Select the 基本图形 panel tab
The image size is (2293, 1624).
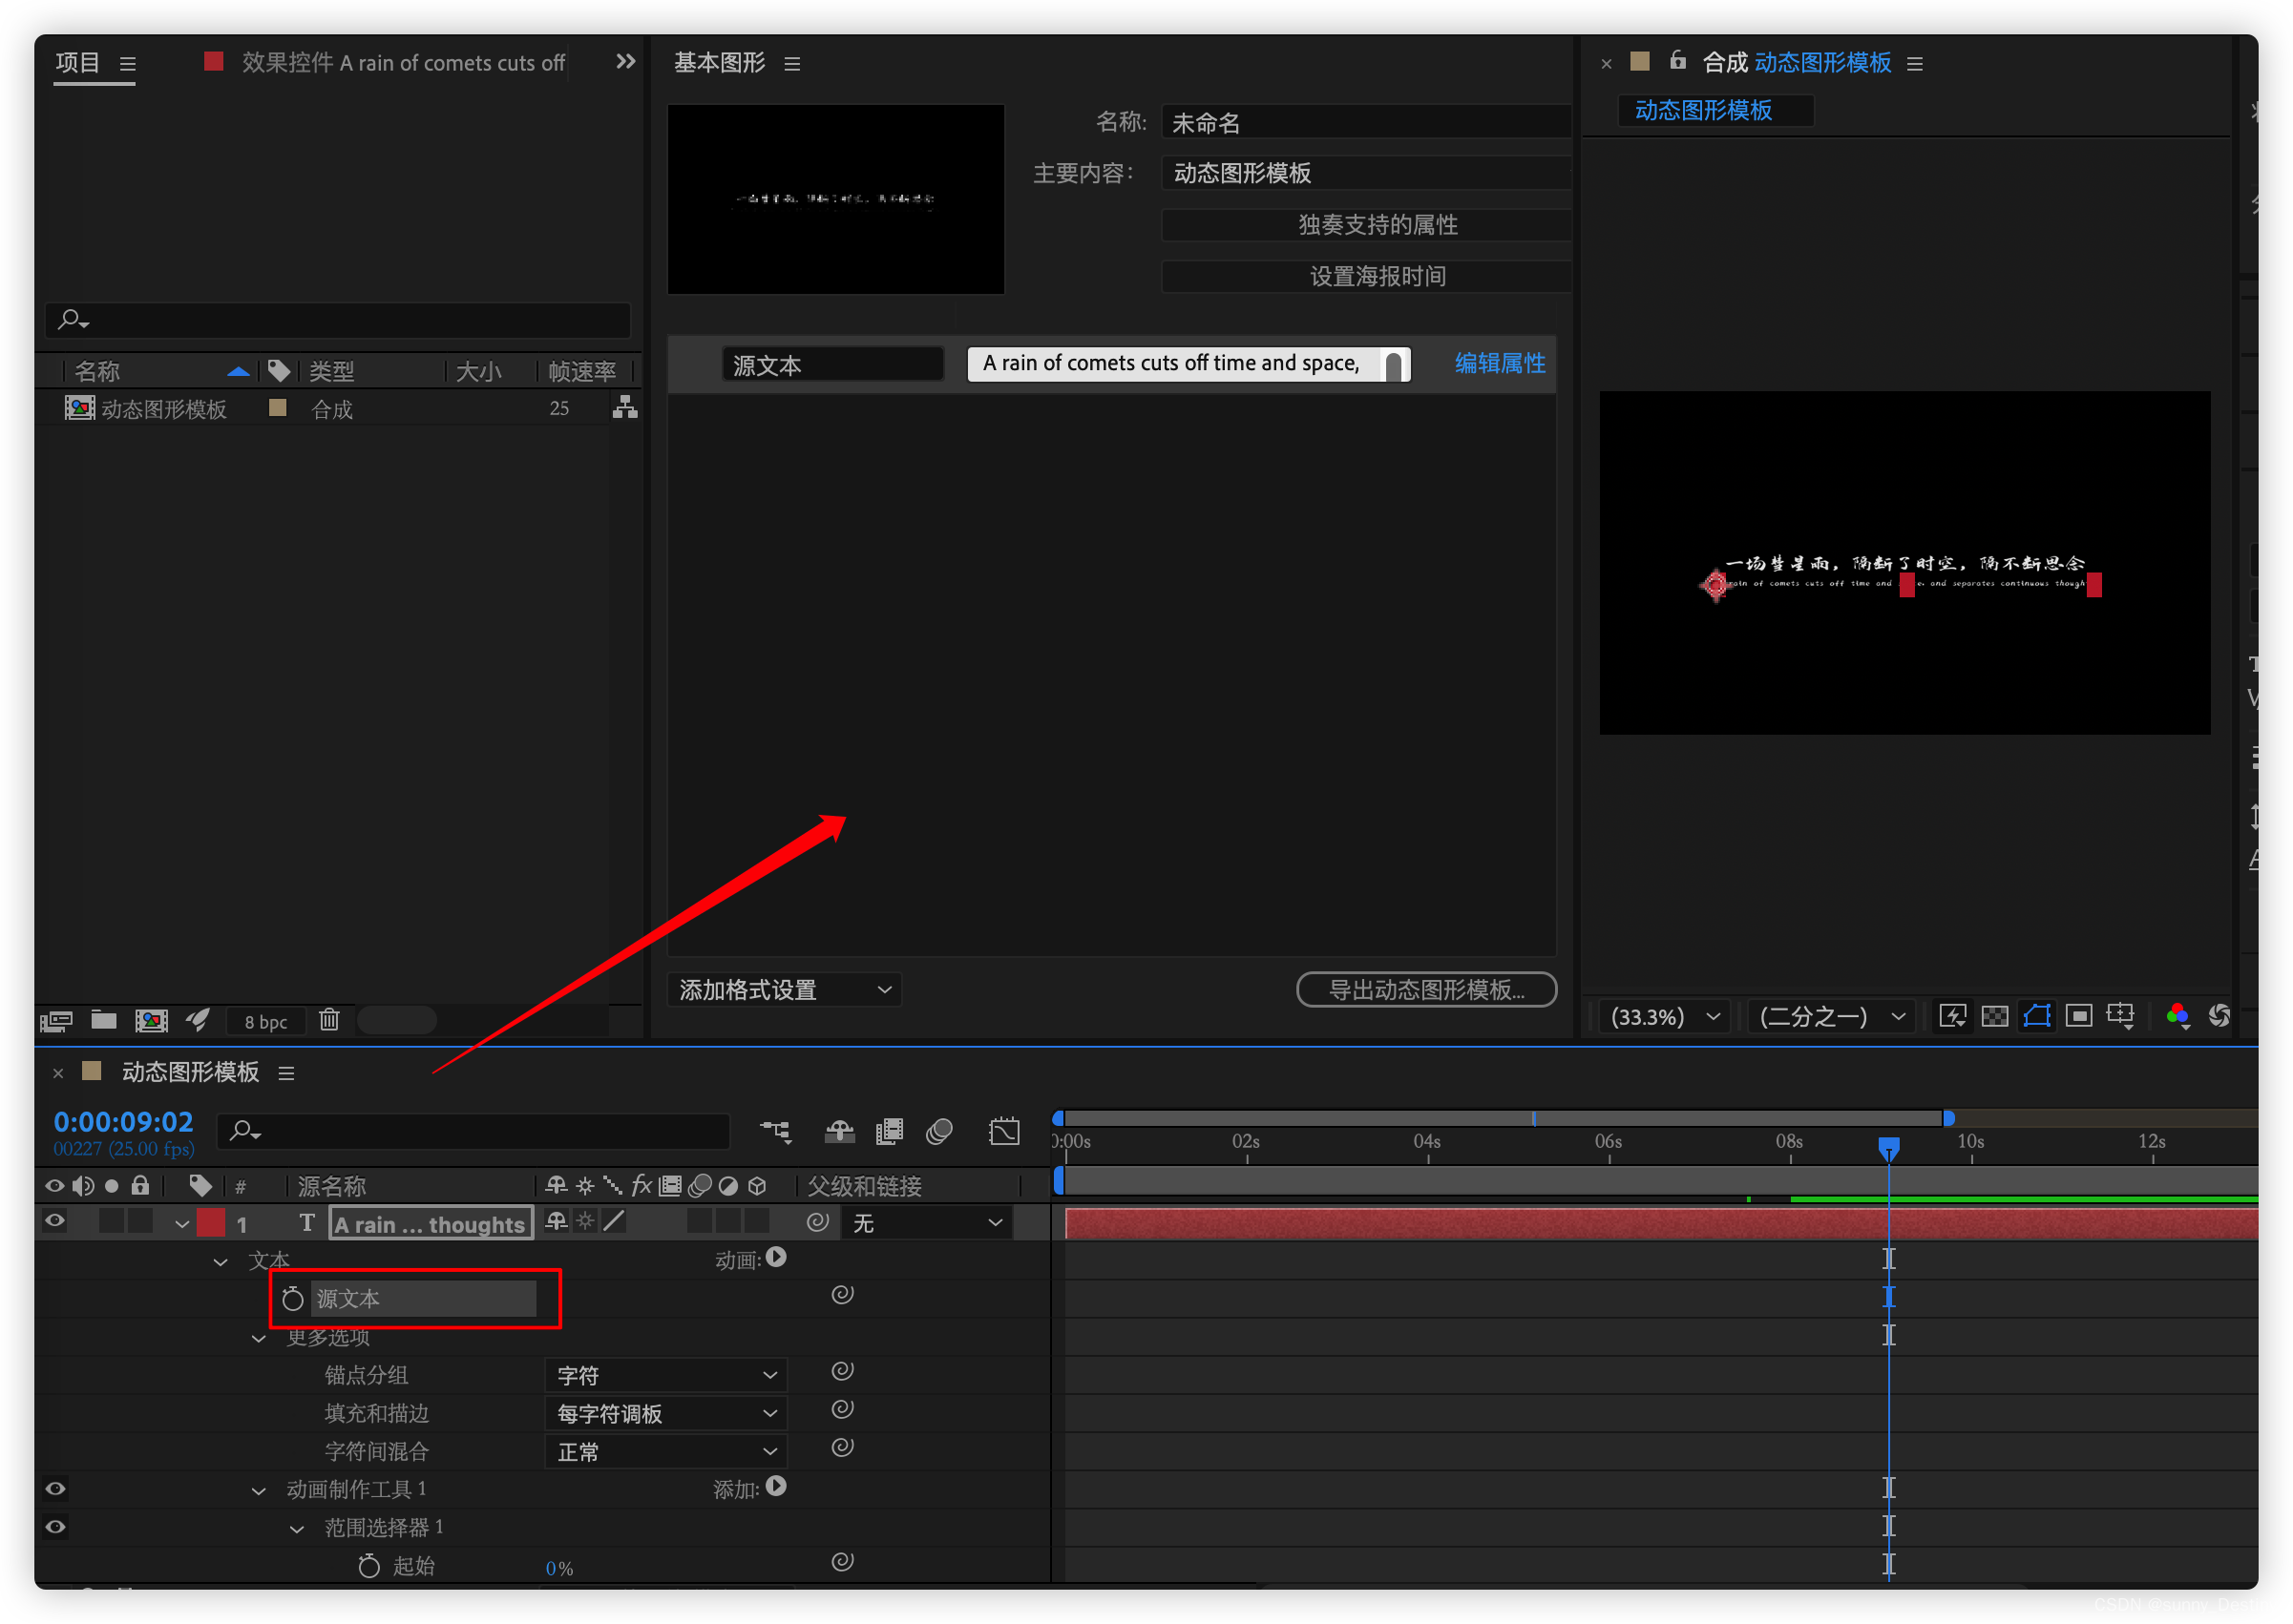720,62
